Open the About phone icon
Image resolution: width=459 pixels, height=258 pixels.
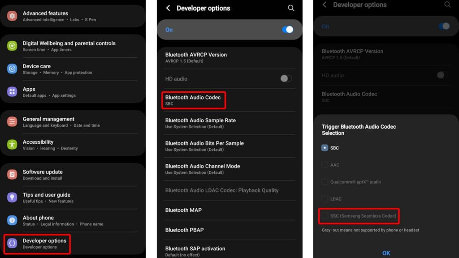click(12, 220)
